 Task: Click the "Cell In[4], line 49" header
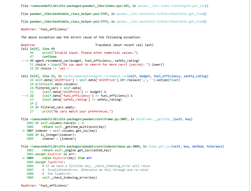pos(38,49)
